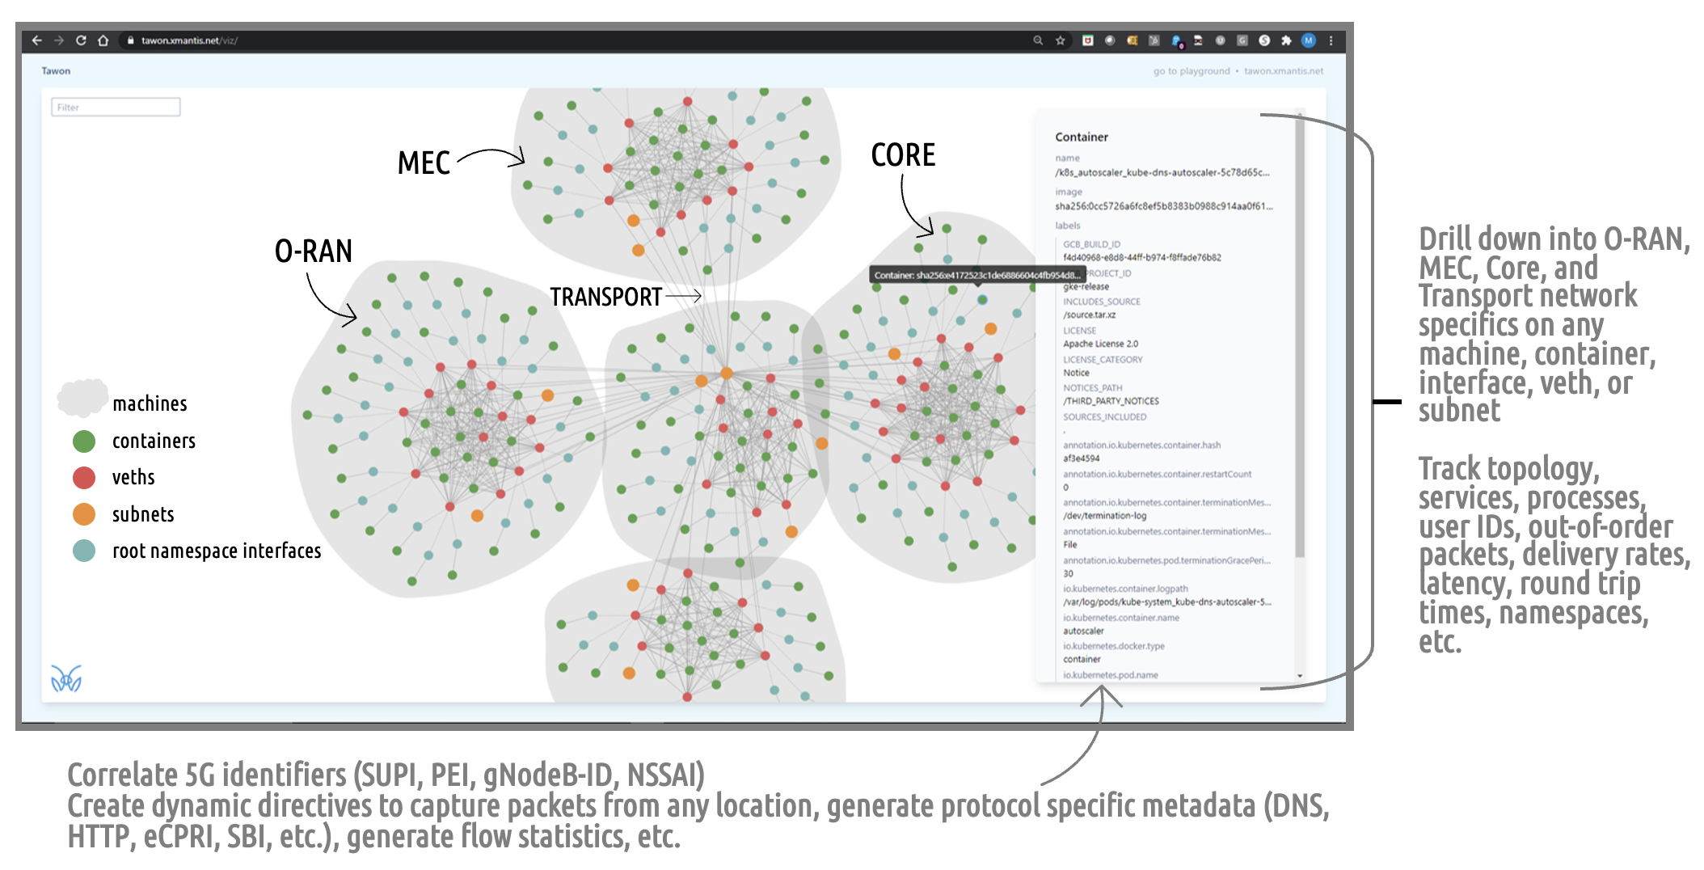Click the xmantis mantis logo icon
The height and width of the screenshot is (870, 1704).
[x=66, y=678]
